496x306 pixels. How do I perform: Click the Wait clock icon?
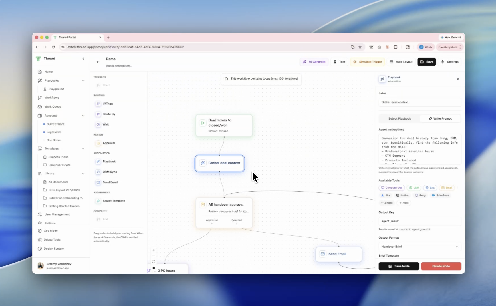click(98, 124)
